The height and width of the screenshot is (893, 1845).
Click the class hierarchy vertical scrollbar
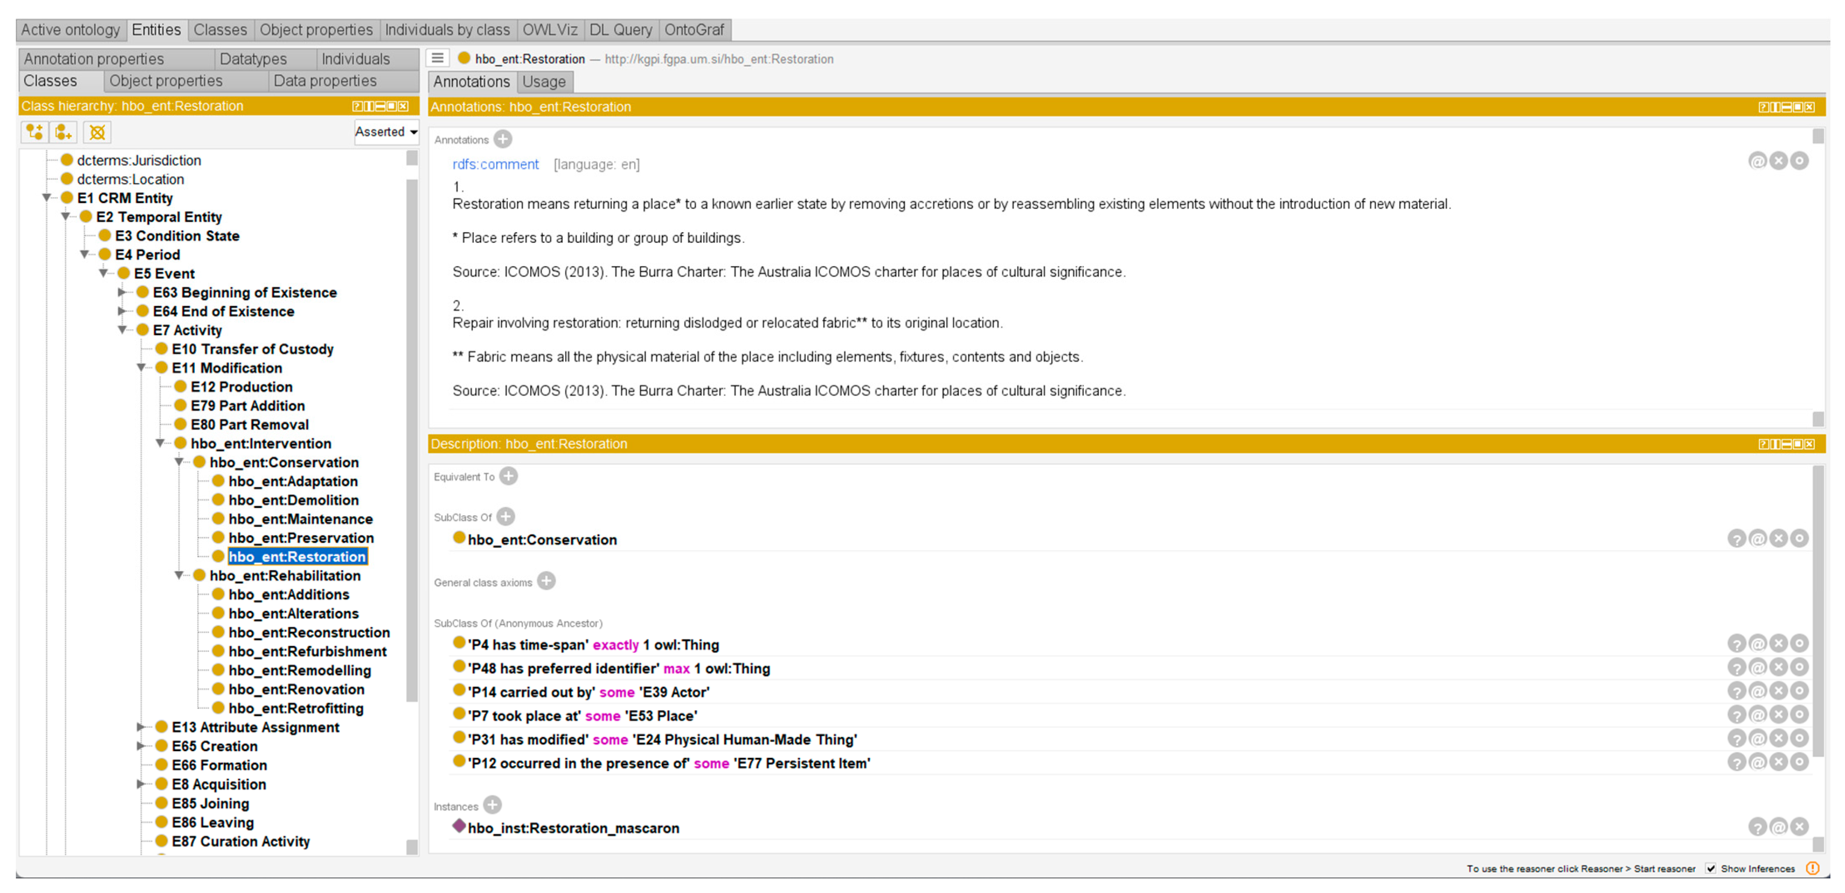point(412,430)
